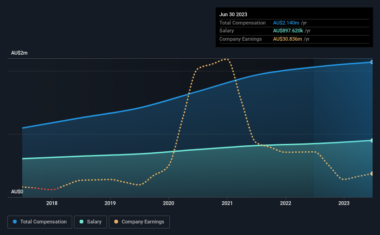Viewport: 380px width, 235px height.
Task: Click the AU$897.620k salary value
Action: [x=288, y=31]
